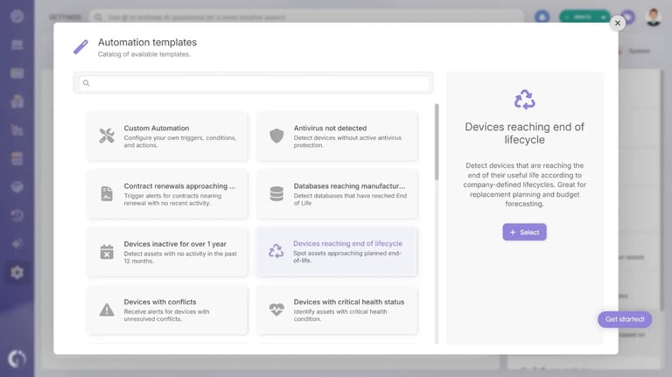Click the top dashboard icon in sidebar
The image size is (672, 377).
(17, 17)
